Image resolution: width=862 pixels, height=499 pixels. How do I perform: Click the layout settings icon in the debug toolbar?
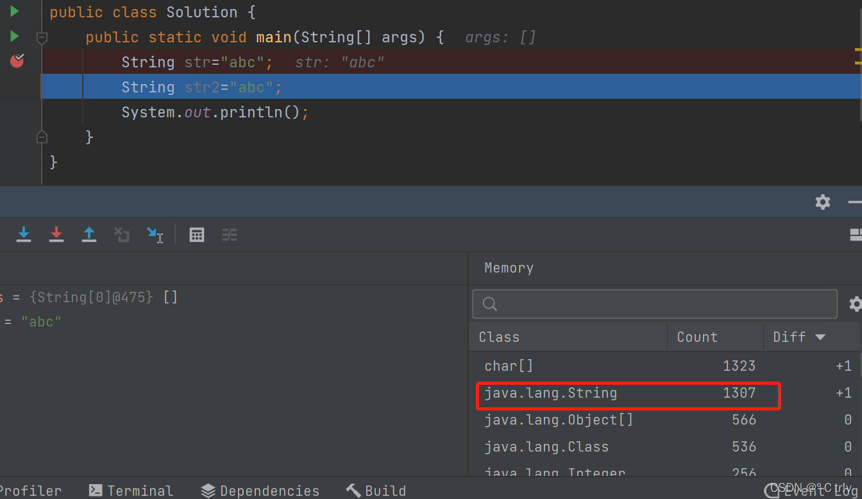coord(856,235)
